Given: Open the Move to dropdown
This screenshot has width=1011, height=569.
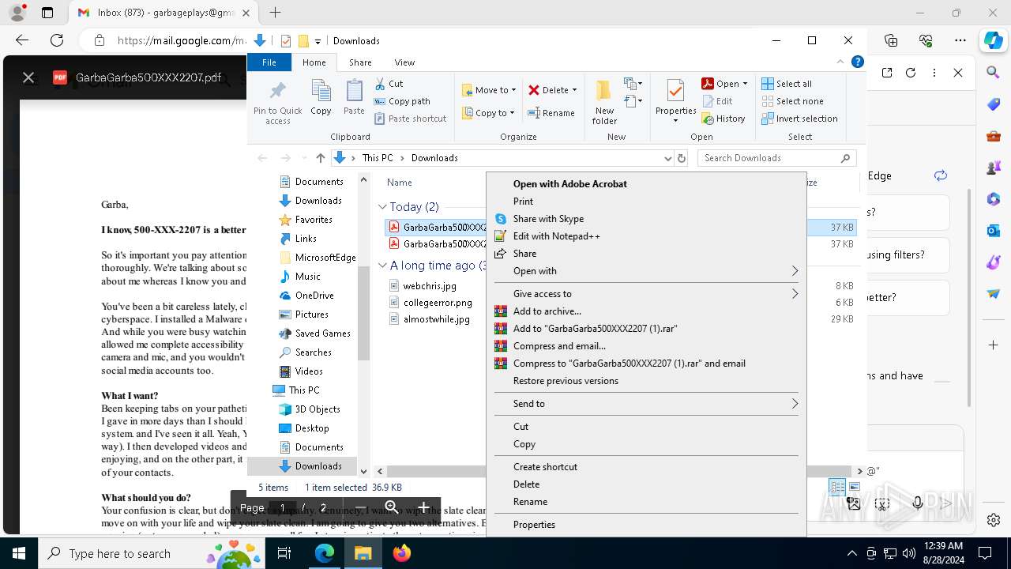Looking at the screenshot, I should (x=488, y=90).
